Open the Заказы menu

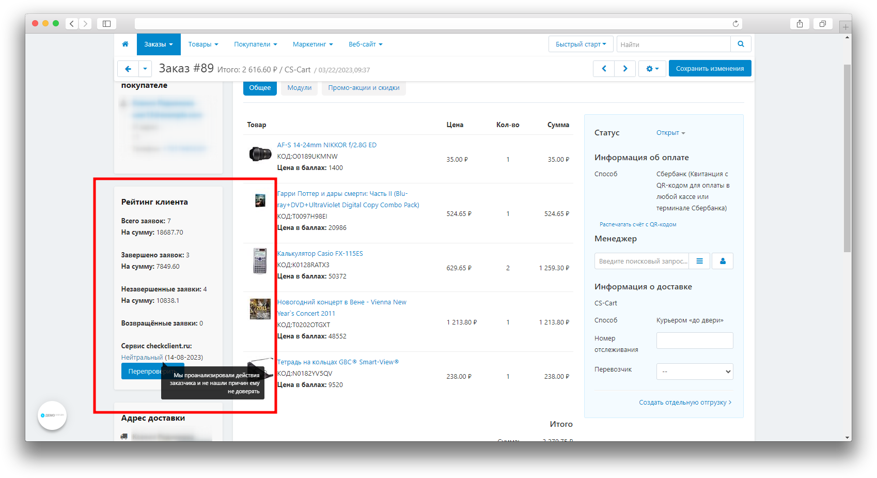159,44
